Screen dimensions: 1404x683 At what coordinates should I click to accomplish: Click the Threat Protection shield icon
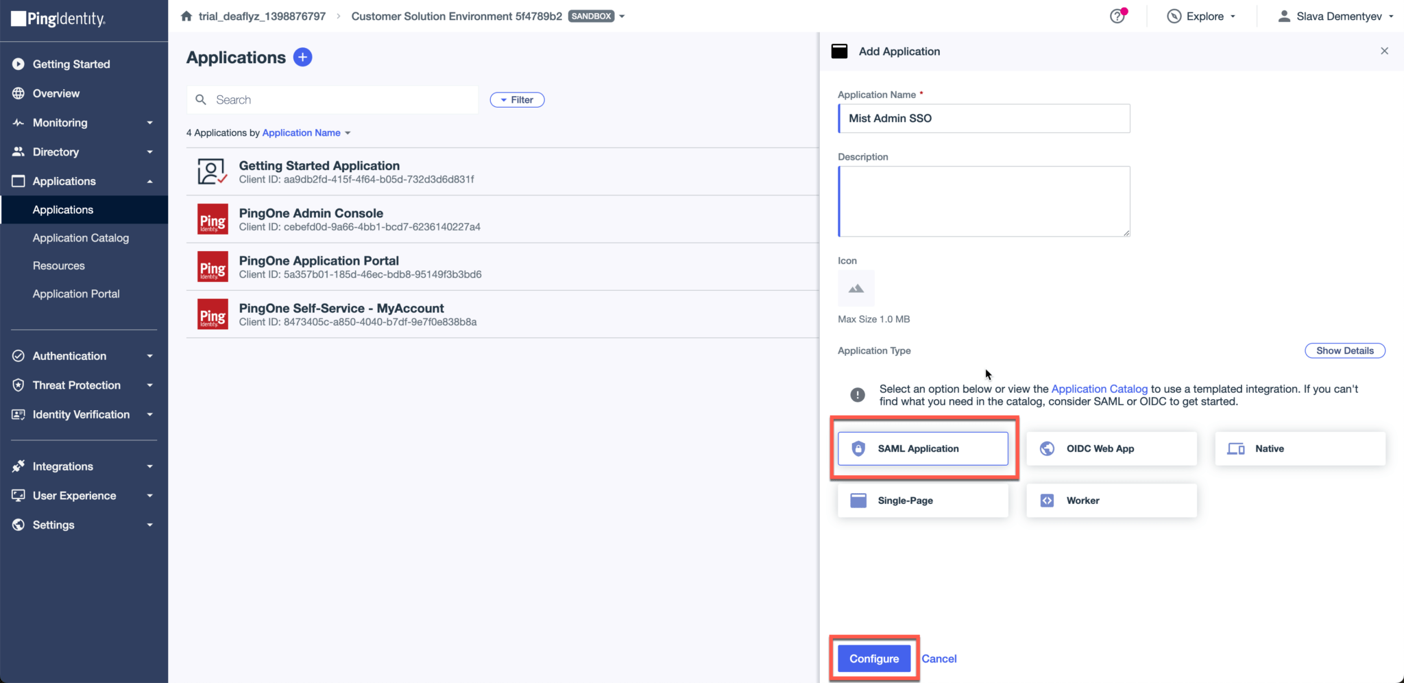18,385
